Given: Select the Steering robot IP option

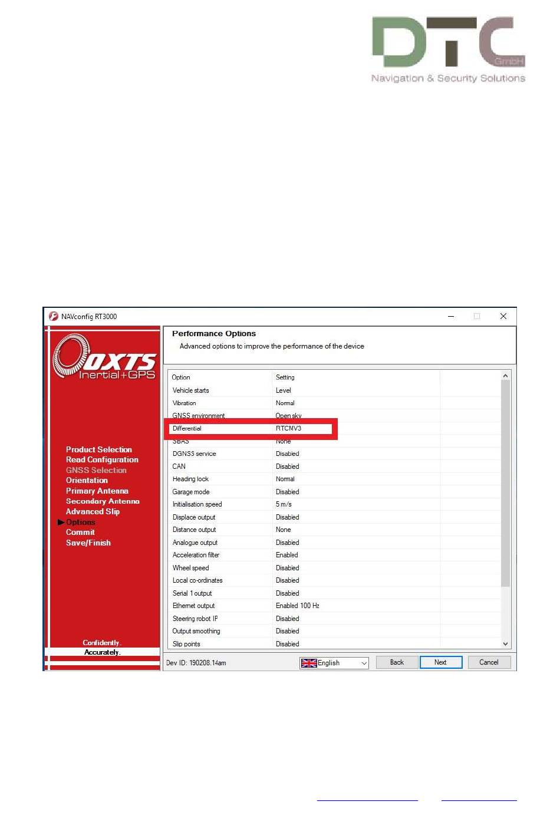Looking at the screenshot, I should click(x=195, y=619).
